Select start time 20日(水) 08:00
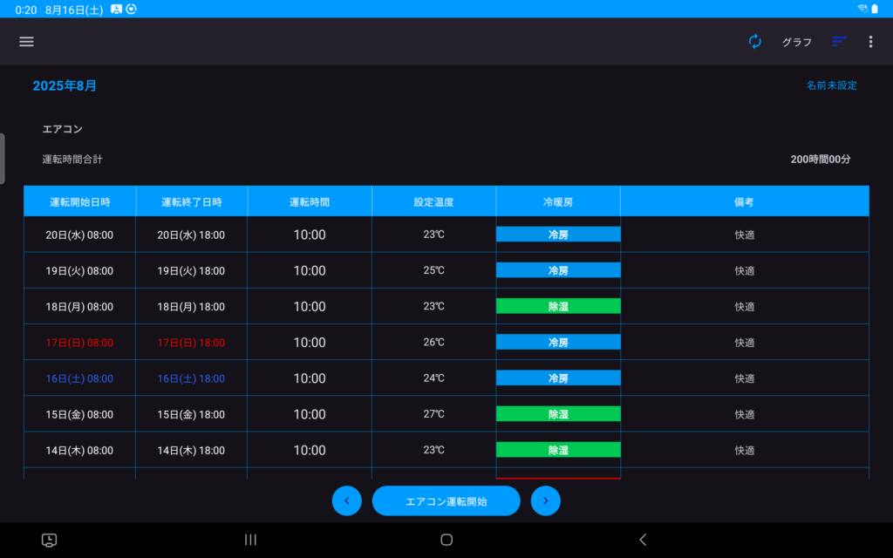This screenshot has height=558, width=893. click(79, 235)
